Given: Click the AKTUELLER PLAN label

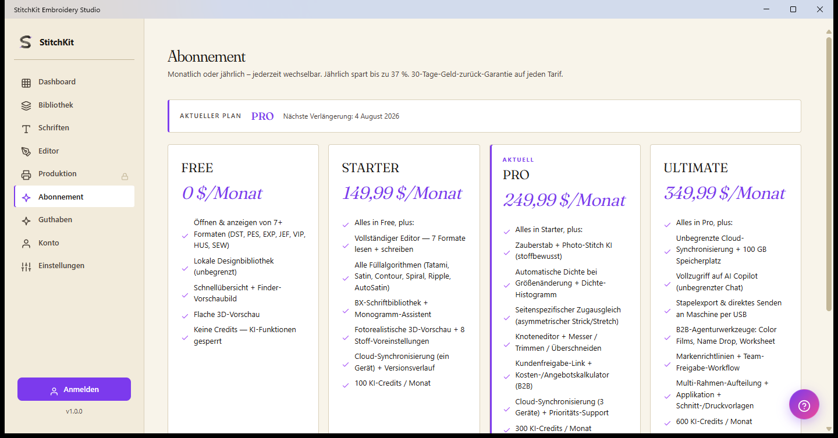Looking at the screenshot, I should coord(210,116).
